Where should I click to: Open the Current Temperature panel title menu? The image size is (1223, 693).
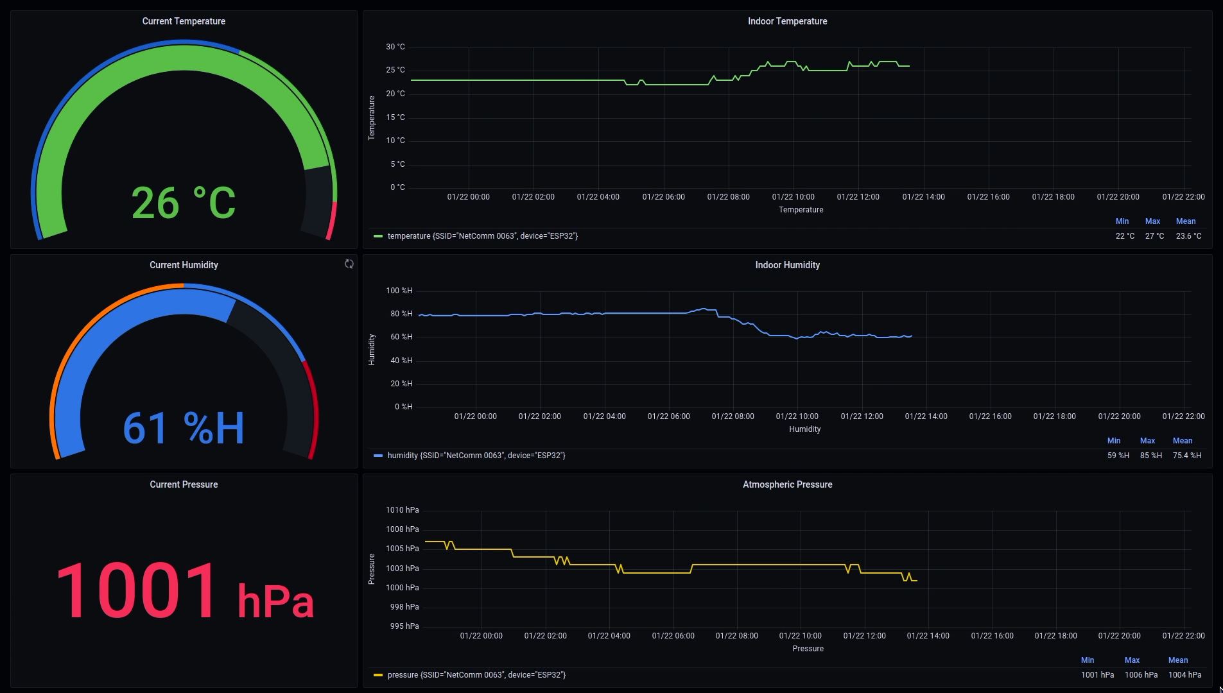[x=184, y=21]
